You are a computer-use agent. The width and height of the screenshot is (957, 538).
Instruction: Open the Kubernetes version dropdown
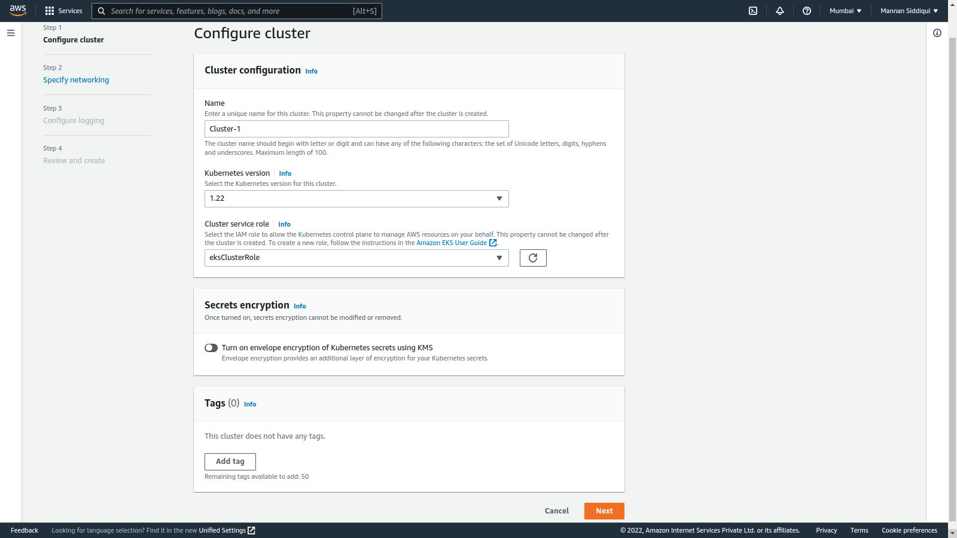(x=499, y=198)
